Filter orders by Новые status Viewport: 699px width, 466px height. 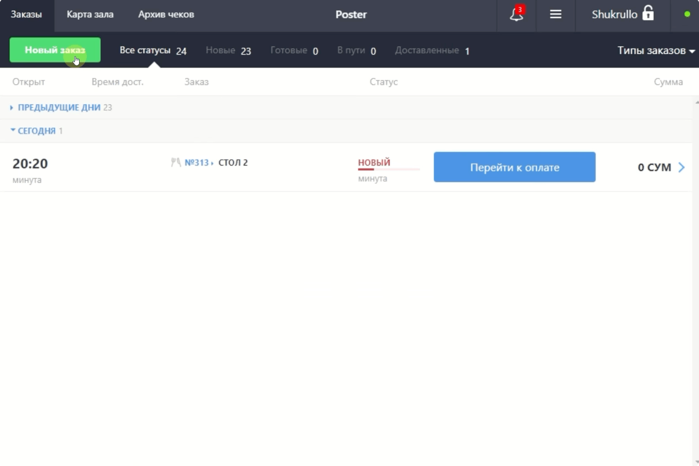[x=228, y=51]
